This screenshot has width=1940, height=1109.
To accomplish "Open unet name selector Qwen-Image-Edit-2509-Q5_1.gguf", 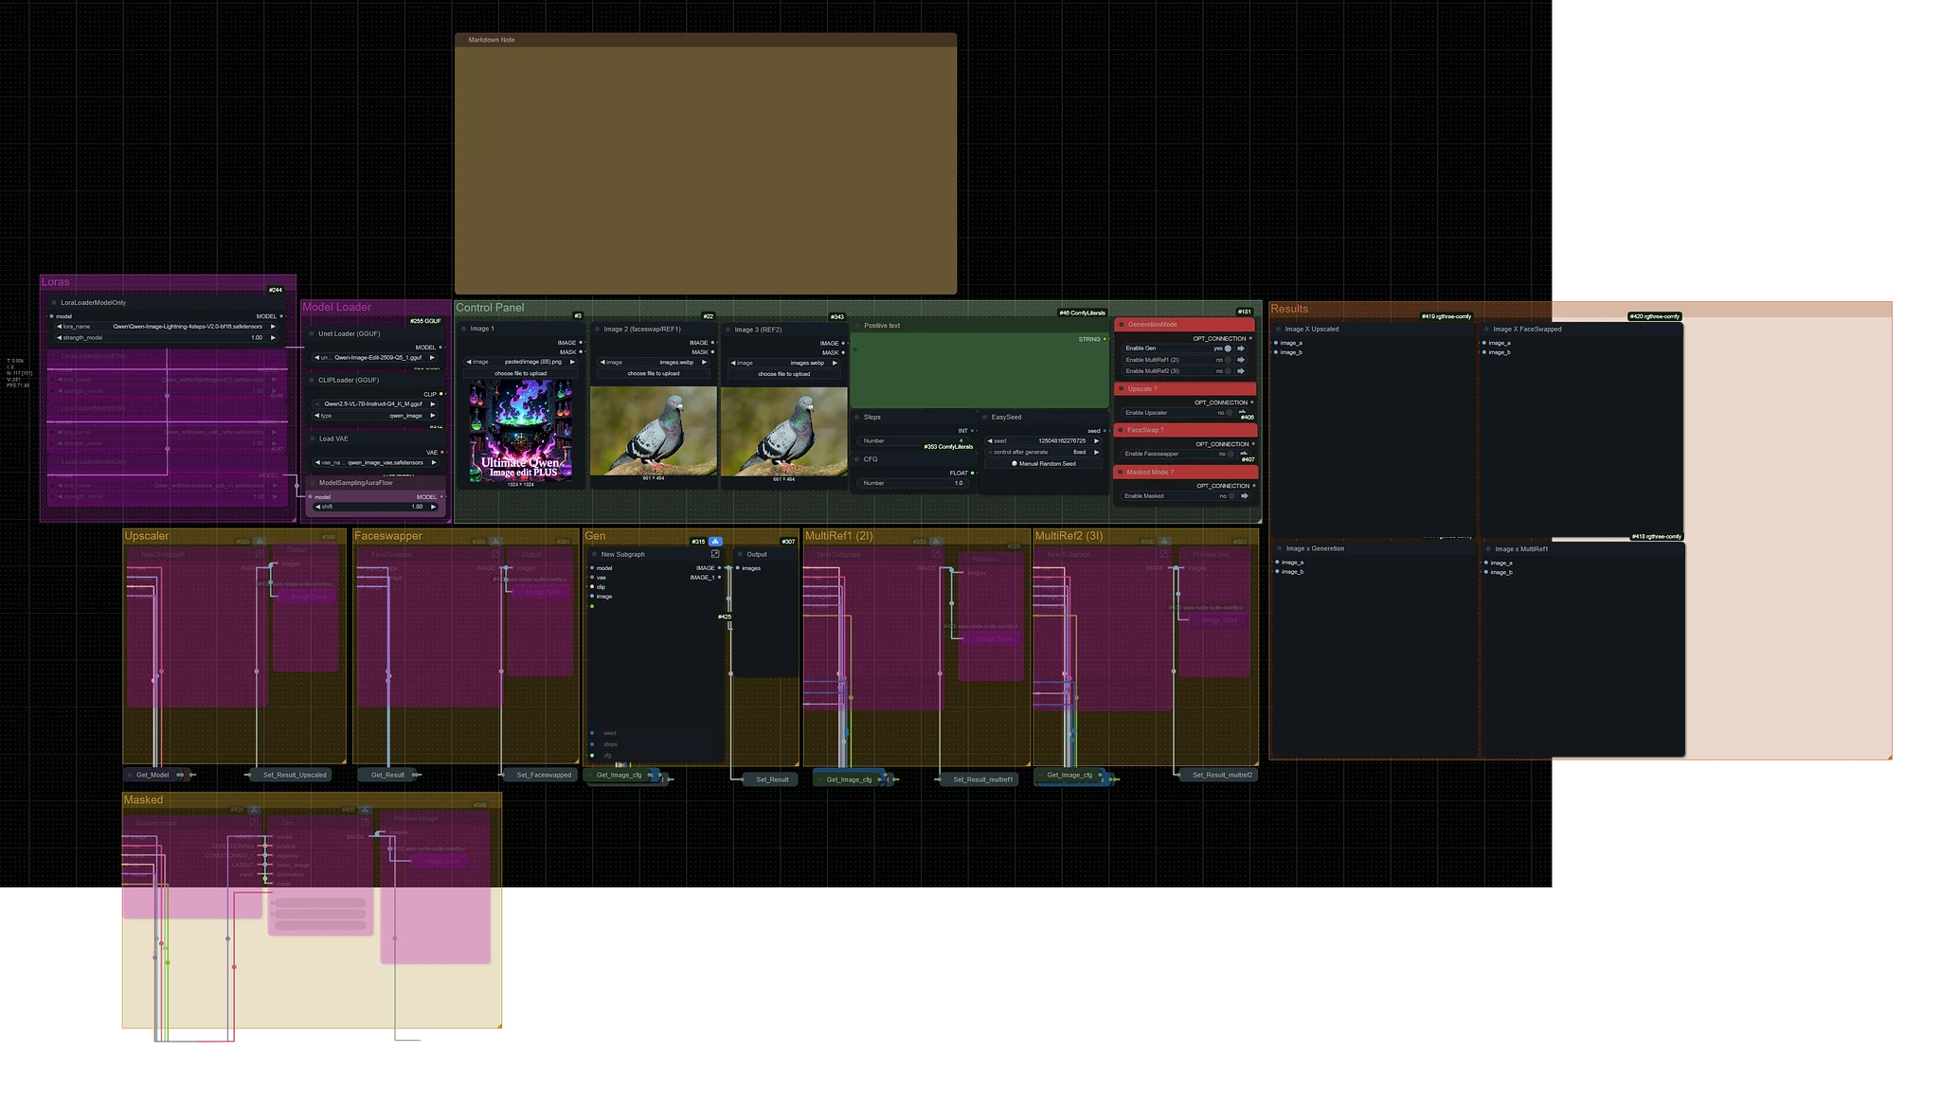I will 376,358.
